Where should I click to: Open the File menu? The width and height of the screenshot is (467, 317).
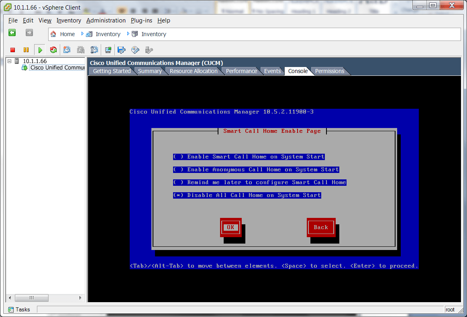[13, 20]
